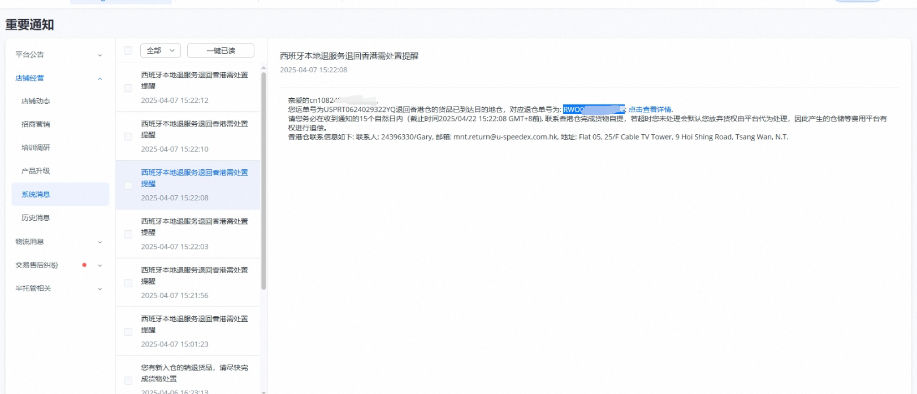Open 店铺动态 in the sidebar

click(x=36, y=101)
